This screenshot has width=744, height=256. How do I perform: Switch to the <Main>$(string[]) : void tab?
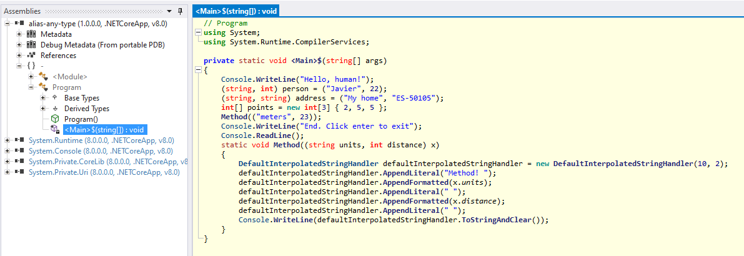236,11
